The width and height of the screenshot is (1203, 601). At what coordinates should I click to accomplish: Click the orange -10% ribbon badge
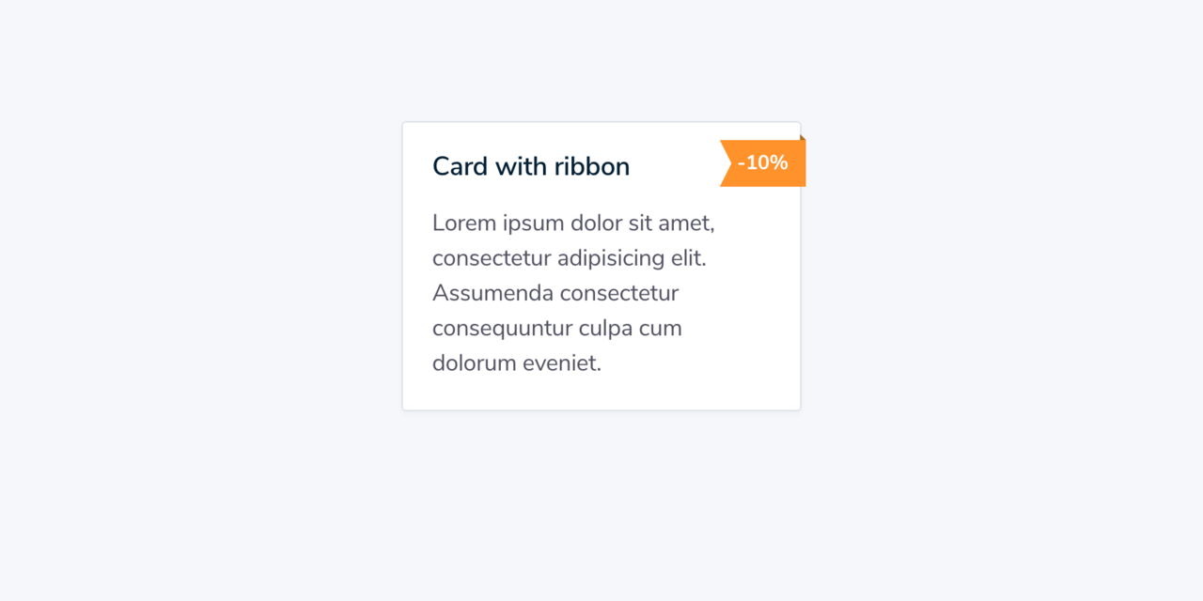[x=763, y=163]
